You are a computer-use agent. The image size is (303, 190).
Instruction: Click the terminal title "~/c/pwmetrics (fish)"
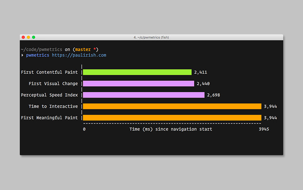(x=151, y=37)
